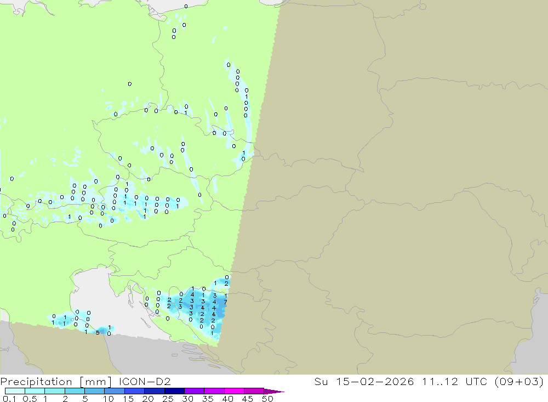Click the 'UTC' label in the footer
This screenshot has height=402, width=548.
[476, 381]
